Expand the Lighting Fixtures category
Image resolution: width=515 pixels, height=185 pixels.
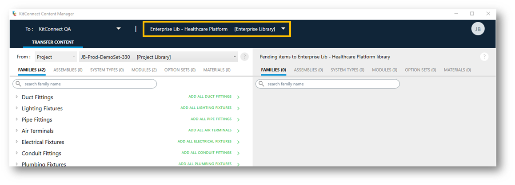pos(17,108)
